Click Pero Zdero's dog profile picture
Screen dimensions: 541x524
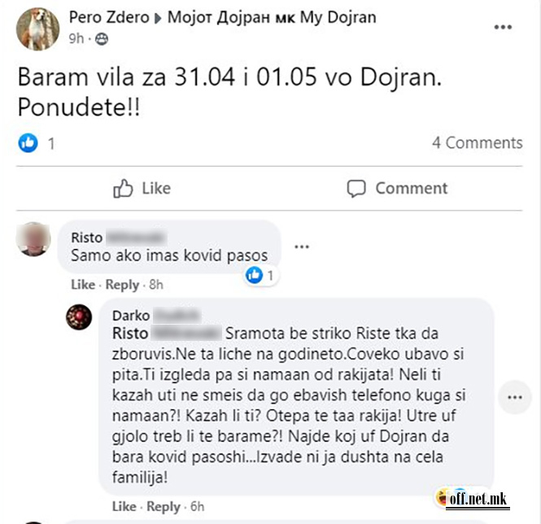click(x=37, y=29)
